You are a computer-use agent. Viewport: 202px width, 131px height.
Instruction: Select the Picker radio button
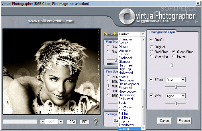pos(174,56)
